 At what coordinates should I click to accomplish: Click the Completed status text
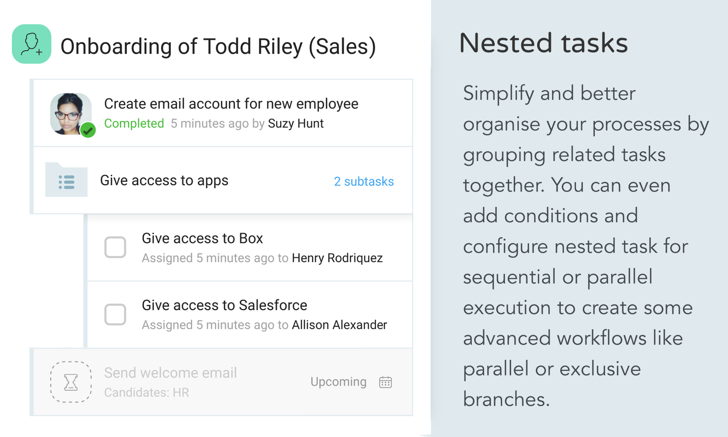pos(134,123)
